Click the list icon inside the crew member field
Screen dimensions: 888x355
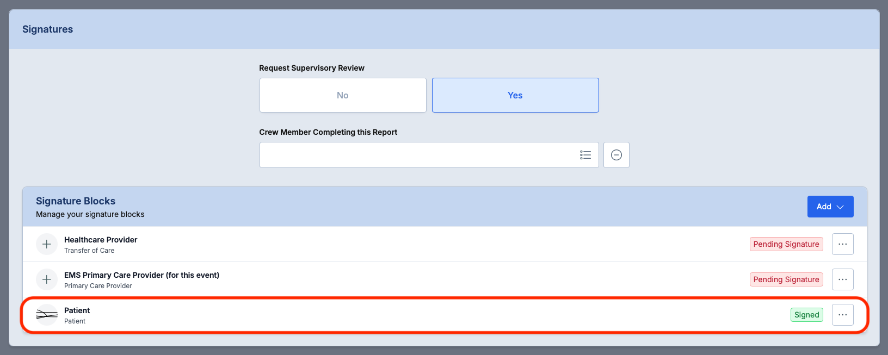click(x=585, y=155)
